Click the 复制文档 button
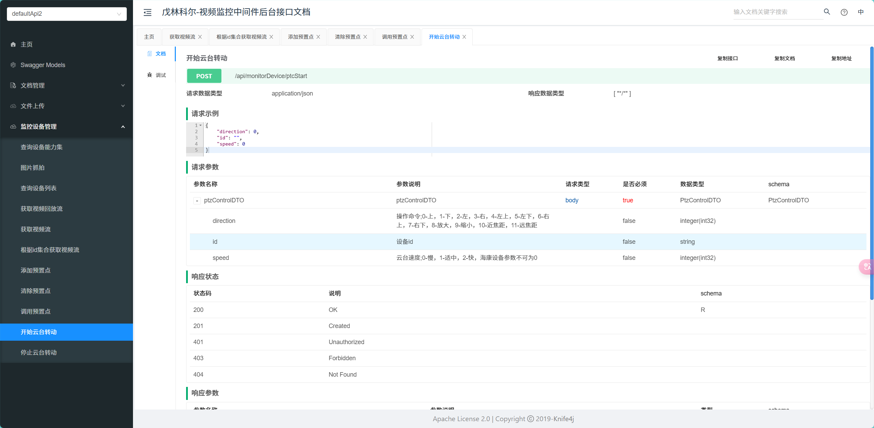 click(x=784, y=59)
